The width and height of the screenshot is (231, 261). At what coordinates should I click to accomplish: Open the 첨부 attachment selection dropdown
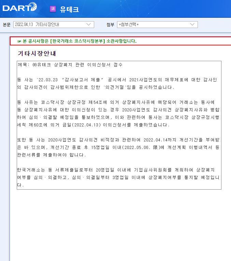[x=157, y=25]
